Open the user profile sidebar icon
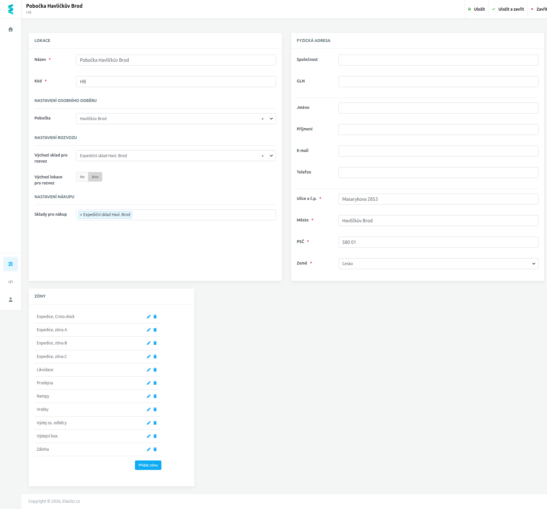This screenshot has width=547, height=509. [11, 300]
